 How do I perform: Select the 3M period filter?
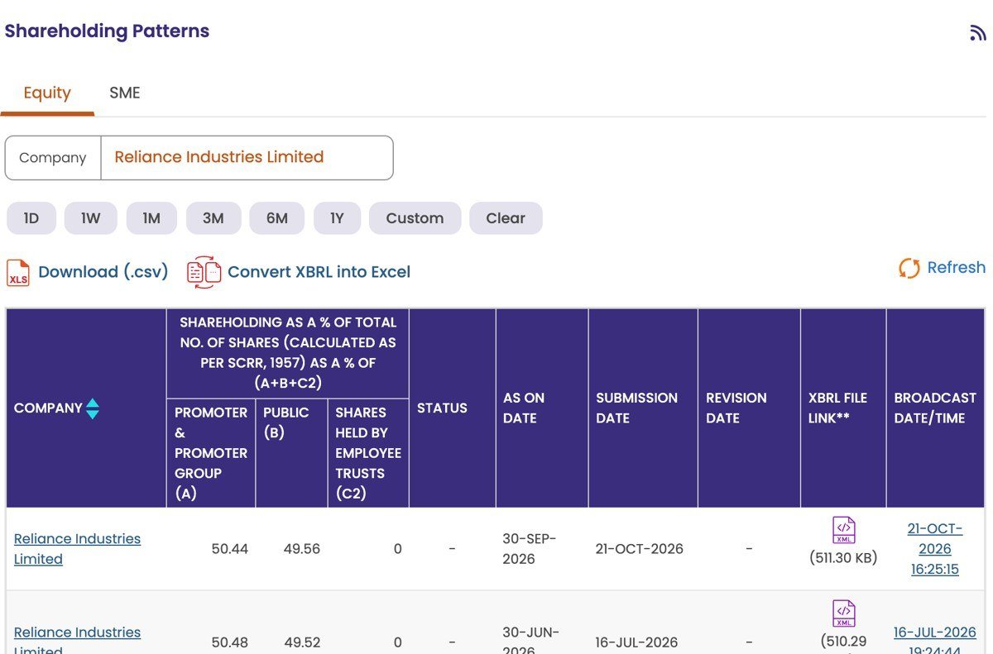point(213,218)
